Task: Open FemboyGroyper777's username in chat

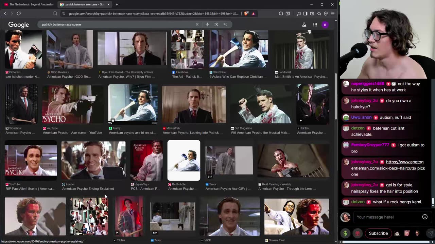Action: tap(370, 145)
